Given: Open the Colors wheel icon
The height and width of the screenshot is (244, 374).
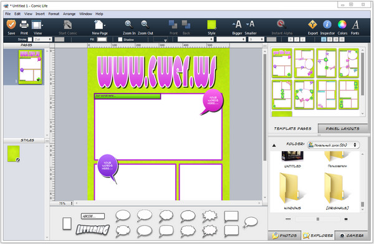Looking at the screenshot, I should click(342, 24).
